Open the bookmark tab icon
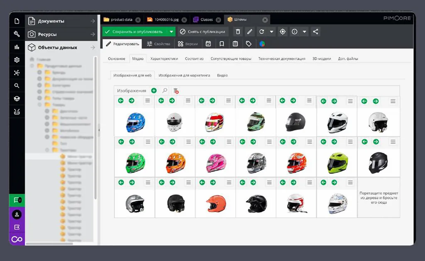Viewport: 425px width, 261px height. (222, 44)
